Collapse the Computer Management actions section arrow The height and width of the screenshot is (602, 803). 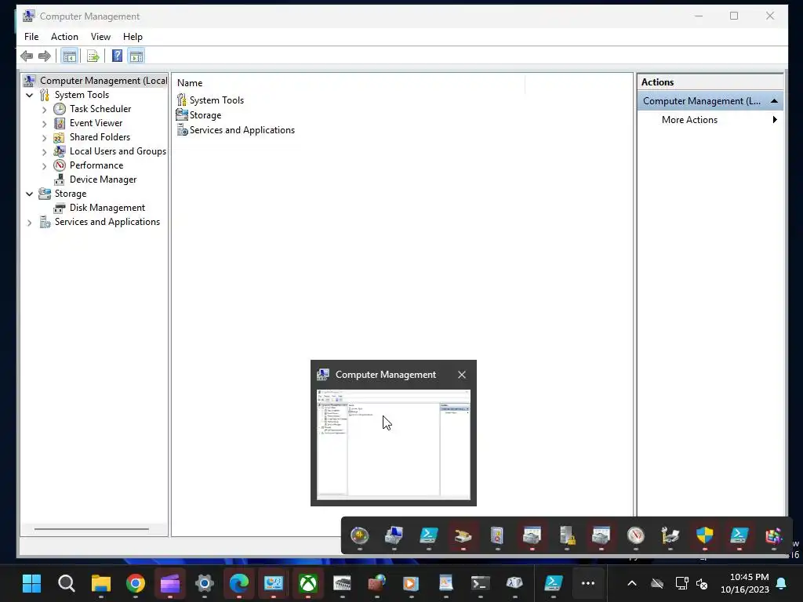click(774, 101)
